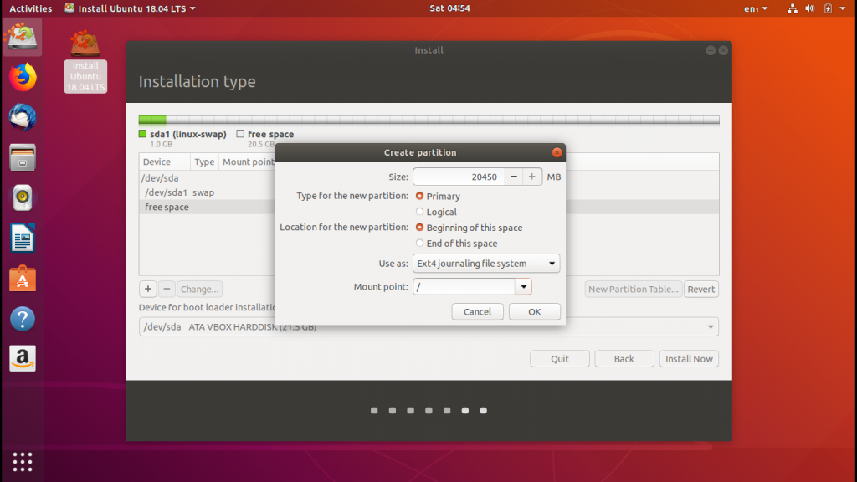Open the Use as file system dropdown
The image size is (857, 482).
point(486,264)
